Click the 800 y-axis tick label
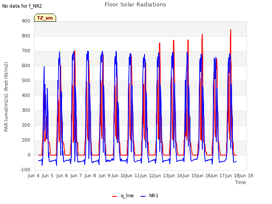Viewport: 272px width, 204px height. pyautogui.click(x=26, y=36)
